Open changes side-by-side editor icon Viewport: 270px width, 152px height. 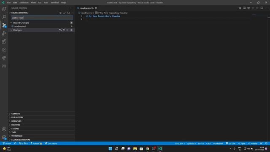pyautogui.click(x=240, y=8)
